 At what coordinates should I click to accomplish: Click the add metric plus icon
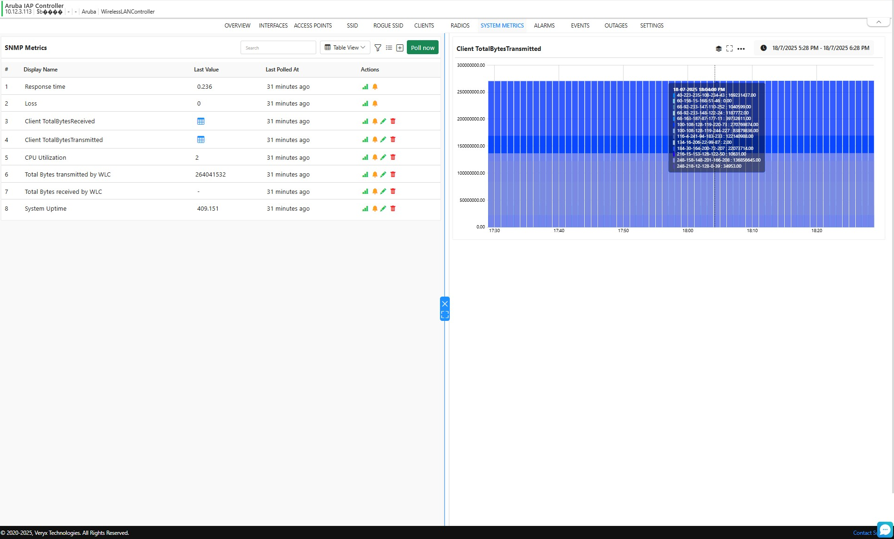pyautogui.click(x=400, y=48)
